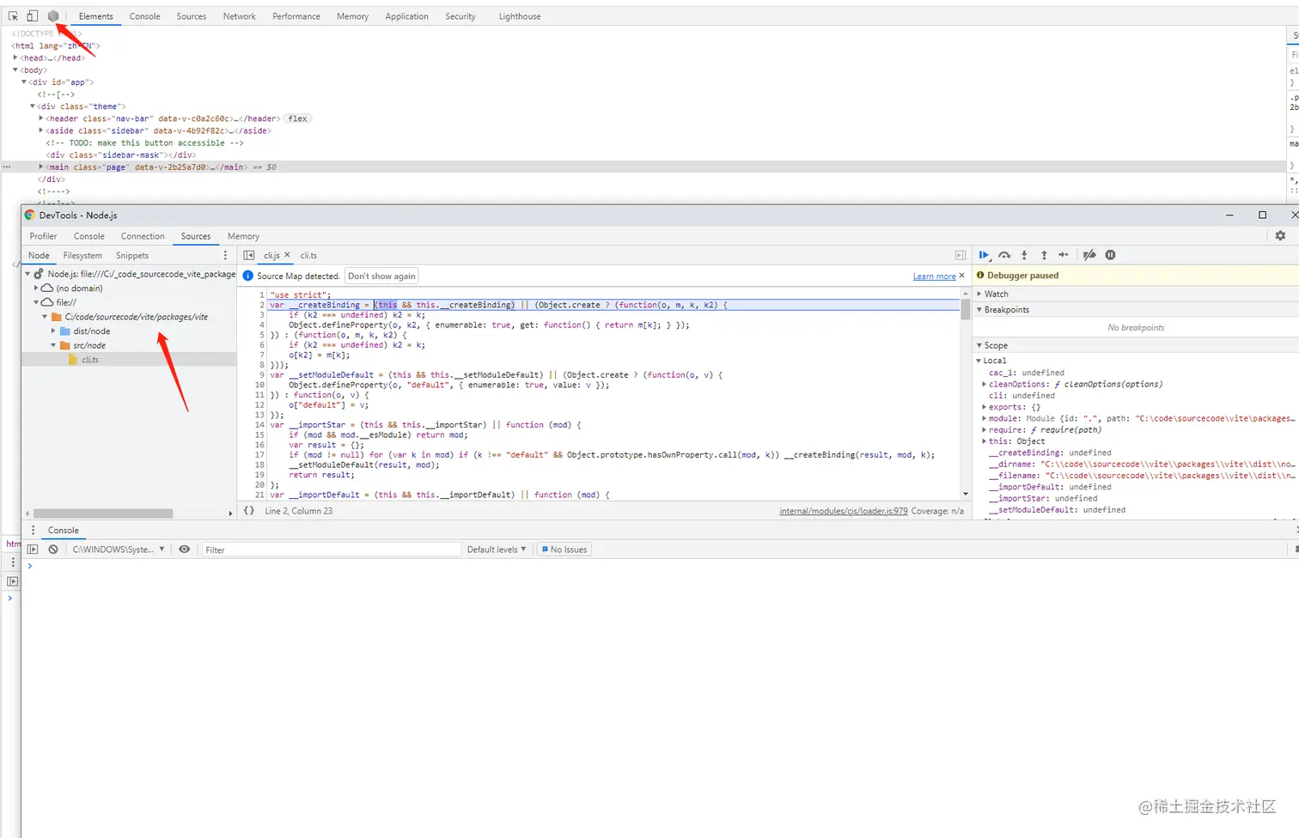The height and width of the screenshot is (838, 1299).
Task: Close the cli.js editor tab
Action: coord(287,255)
